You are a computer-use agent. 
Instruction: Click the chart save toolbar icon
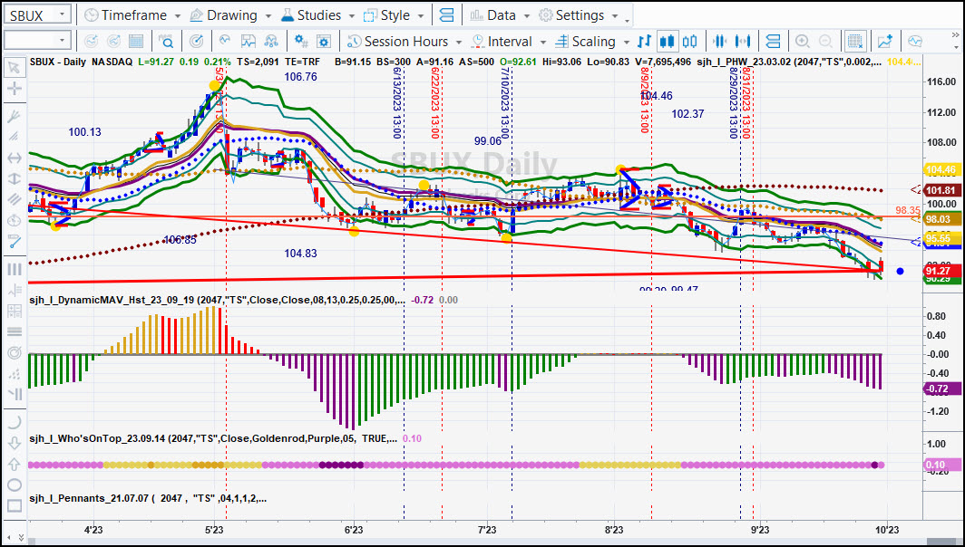click(x=248, y=41)
